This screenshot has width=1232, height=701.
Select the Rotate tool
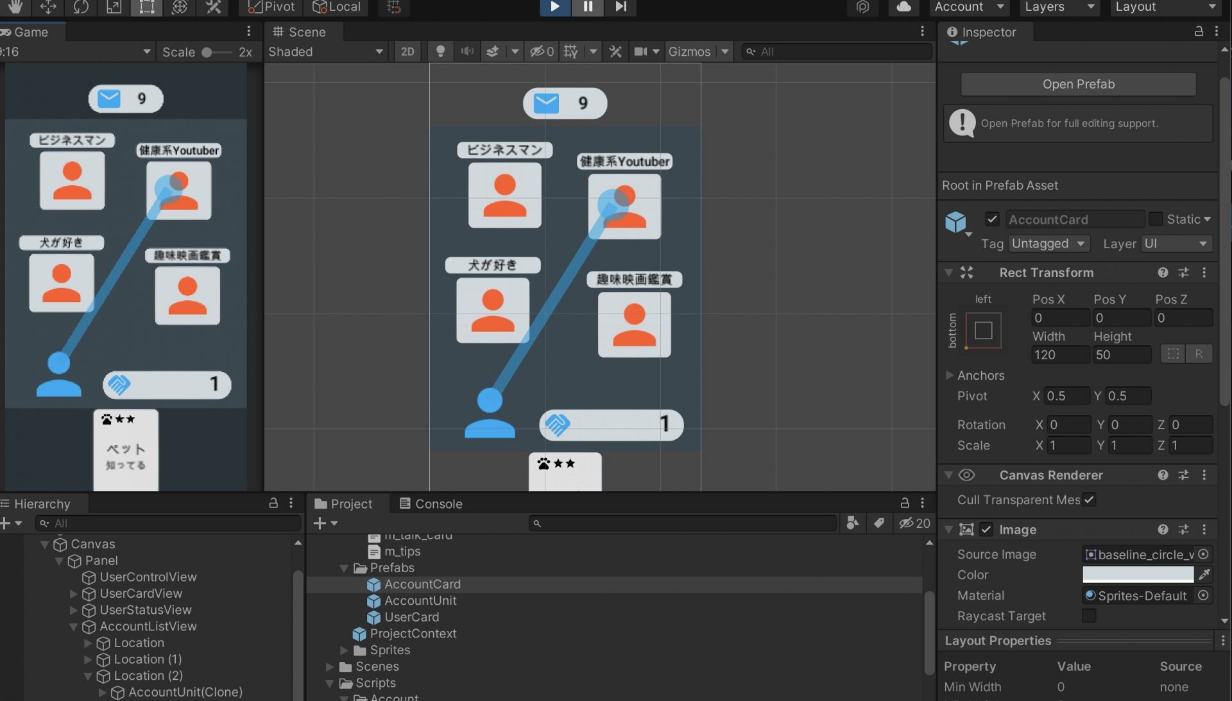pyautogui.click(x=81, y=6)
